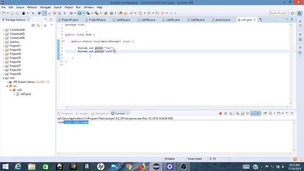Switch to practice.java editor tab
304x171 pixels.
click(x=221, y=20)
